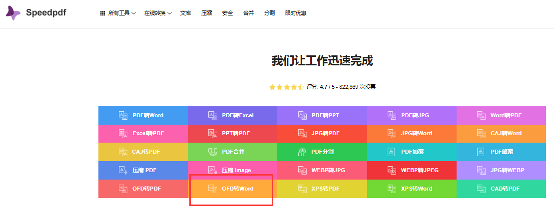Click the CAD转PDF tile icon

pos(481,189)
